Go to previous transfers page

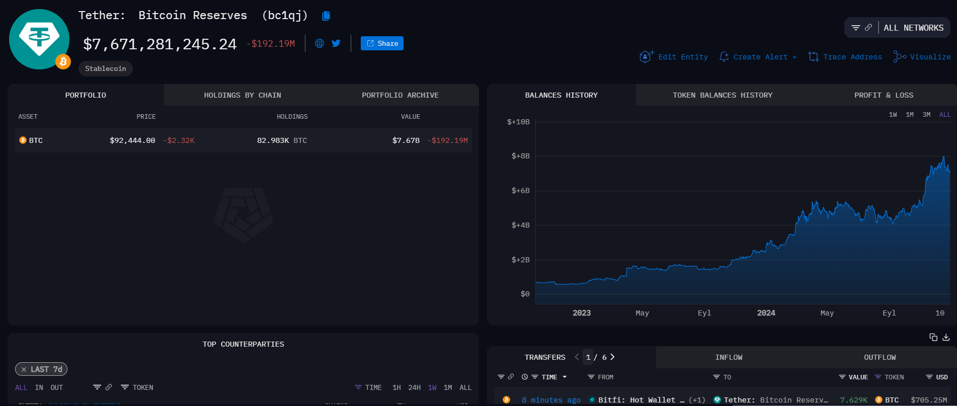[x=577, y=357]
